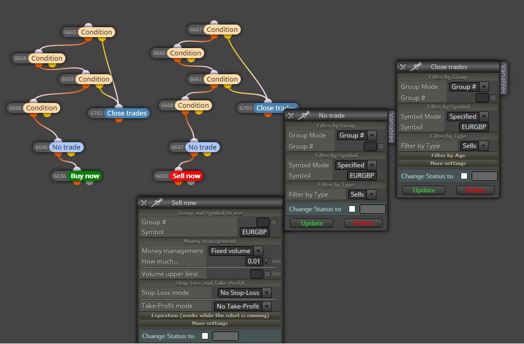Select Condition block 6665
The height and width of the screenshot is (344, 524).
click(96, 32)
